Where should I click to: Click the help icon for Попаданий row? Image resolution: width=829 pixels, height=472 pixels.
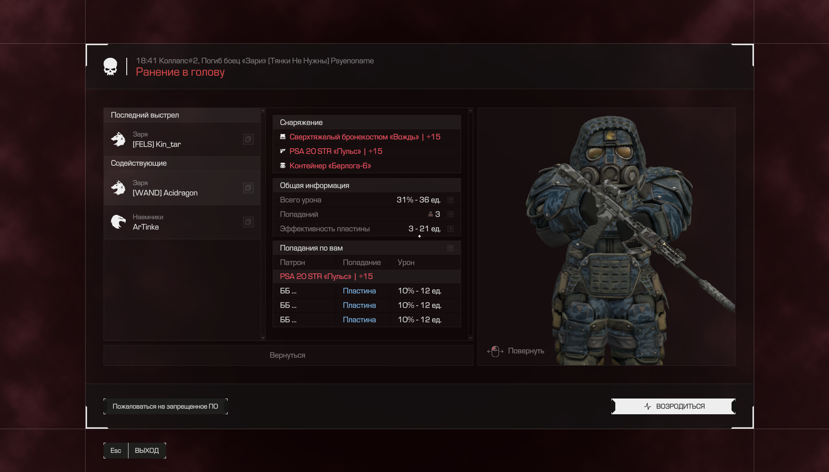coord(451,214)
